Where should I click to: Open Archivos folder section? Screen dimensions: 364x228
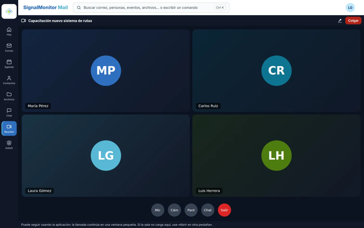pos(9,96)
